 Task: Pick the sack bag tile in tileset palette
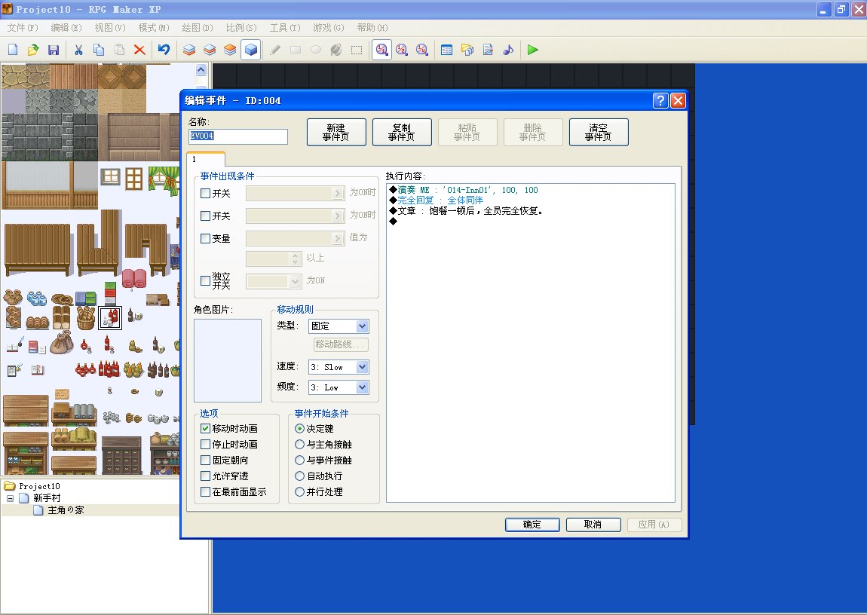point(63,342)
